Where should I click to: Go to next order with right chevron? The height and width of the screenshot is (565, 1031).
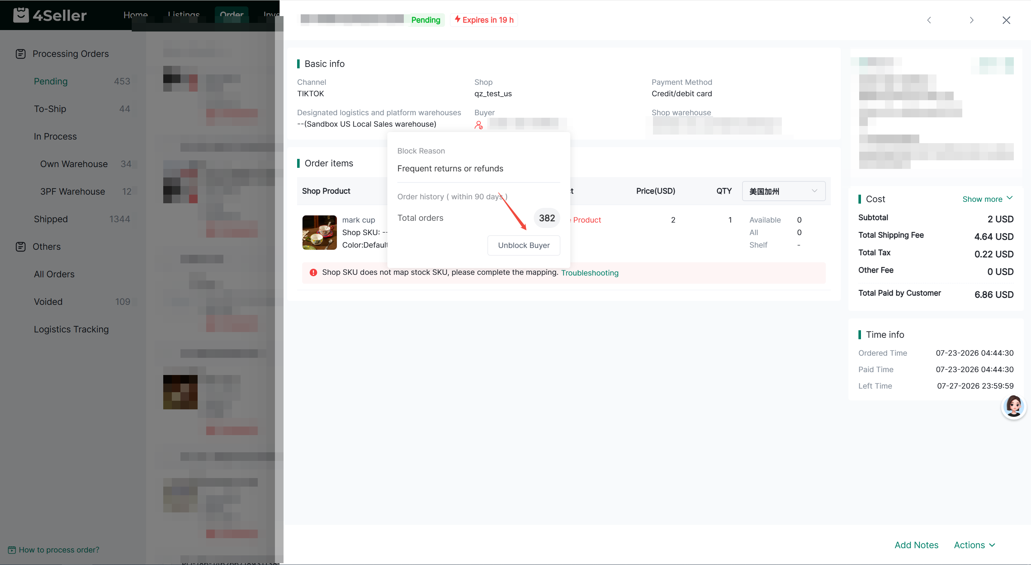click(971, 20)
